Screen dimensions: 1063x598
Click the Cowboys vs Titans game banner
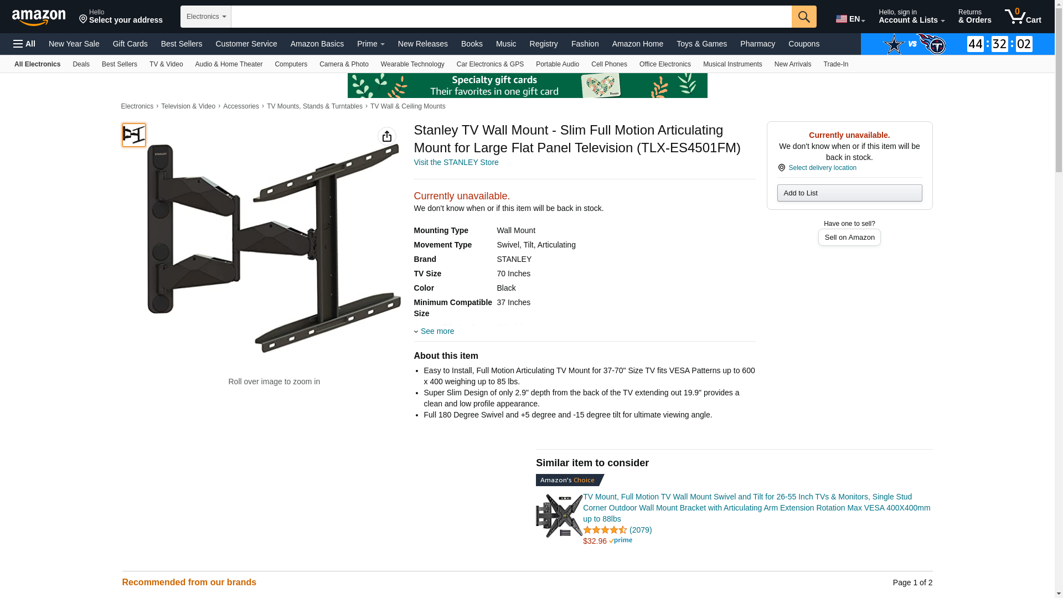tap(957, 44)
